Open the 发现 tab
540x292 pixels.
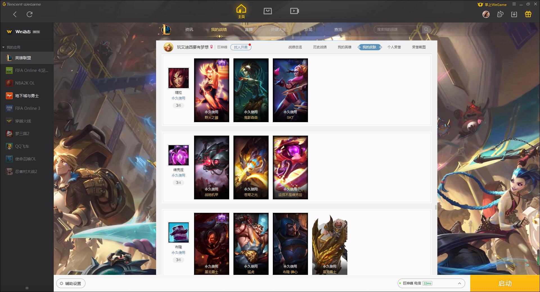308,29
